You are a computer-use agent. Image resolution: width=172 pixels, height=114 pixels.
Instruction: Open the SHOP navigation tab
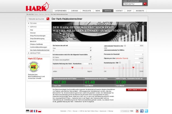tap(129, 11)
